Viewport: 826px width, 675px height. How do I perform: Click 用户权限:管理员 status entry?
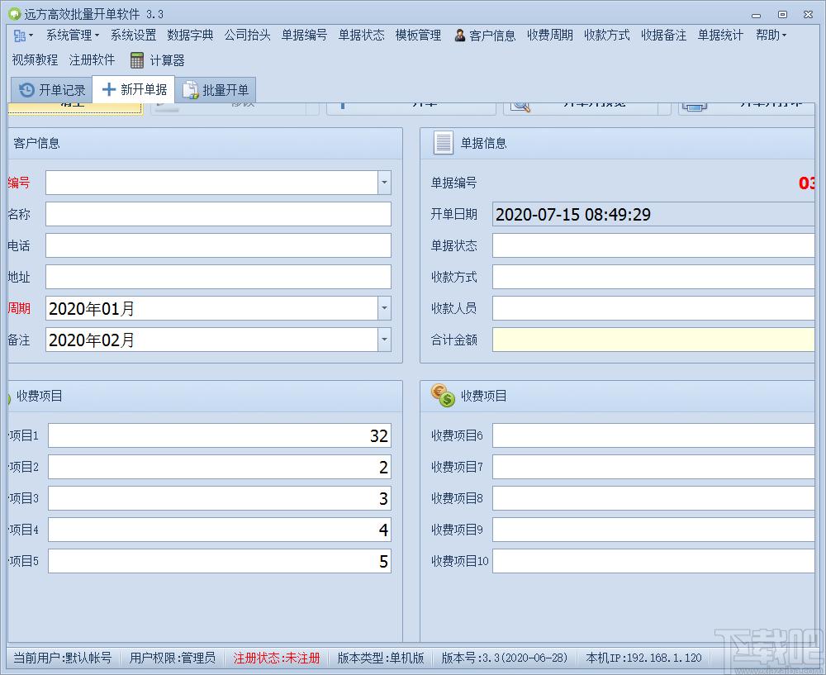point(173,658)
